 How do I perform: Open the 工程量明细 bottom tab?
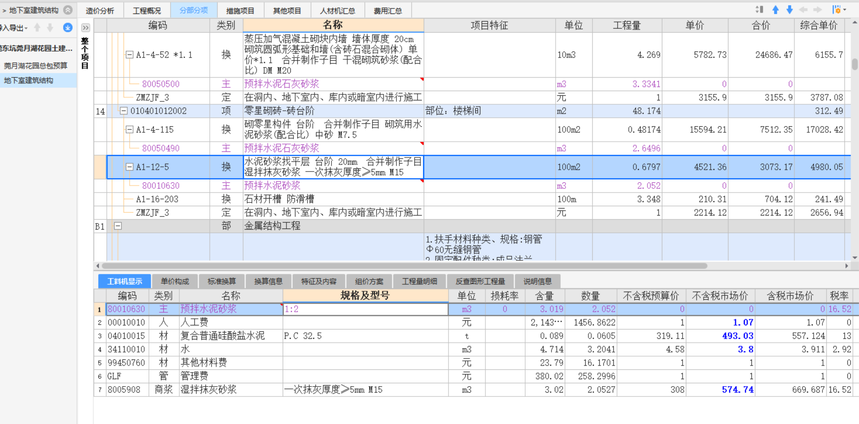point(419,281)
